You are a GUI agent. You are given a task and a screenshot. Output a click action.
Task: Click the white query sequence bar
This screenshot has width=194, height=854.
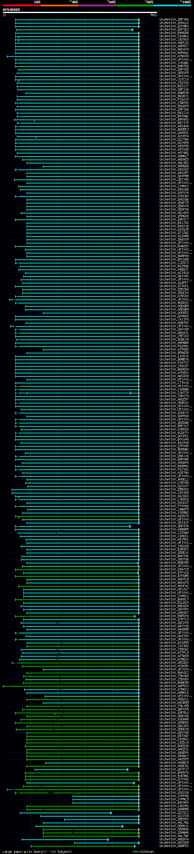point(80,12)
